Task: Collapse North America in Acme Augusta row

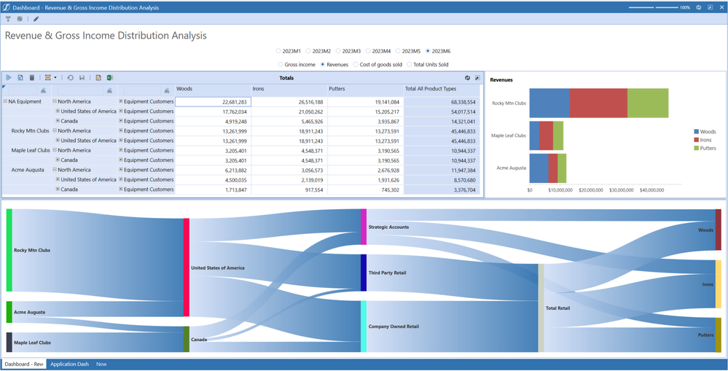Action: click(55, 170)
